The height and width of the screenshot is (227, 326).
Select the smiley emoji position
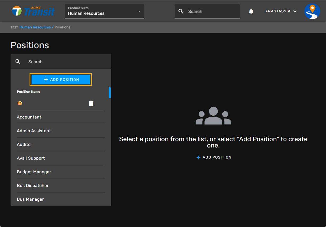(20, 103)
